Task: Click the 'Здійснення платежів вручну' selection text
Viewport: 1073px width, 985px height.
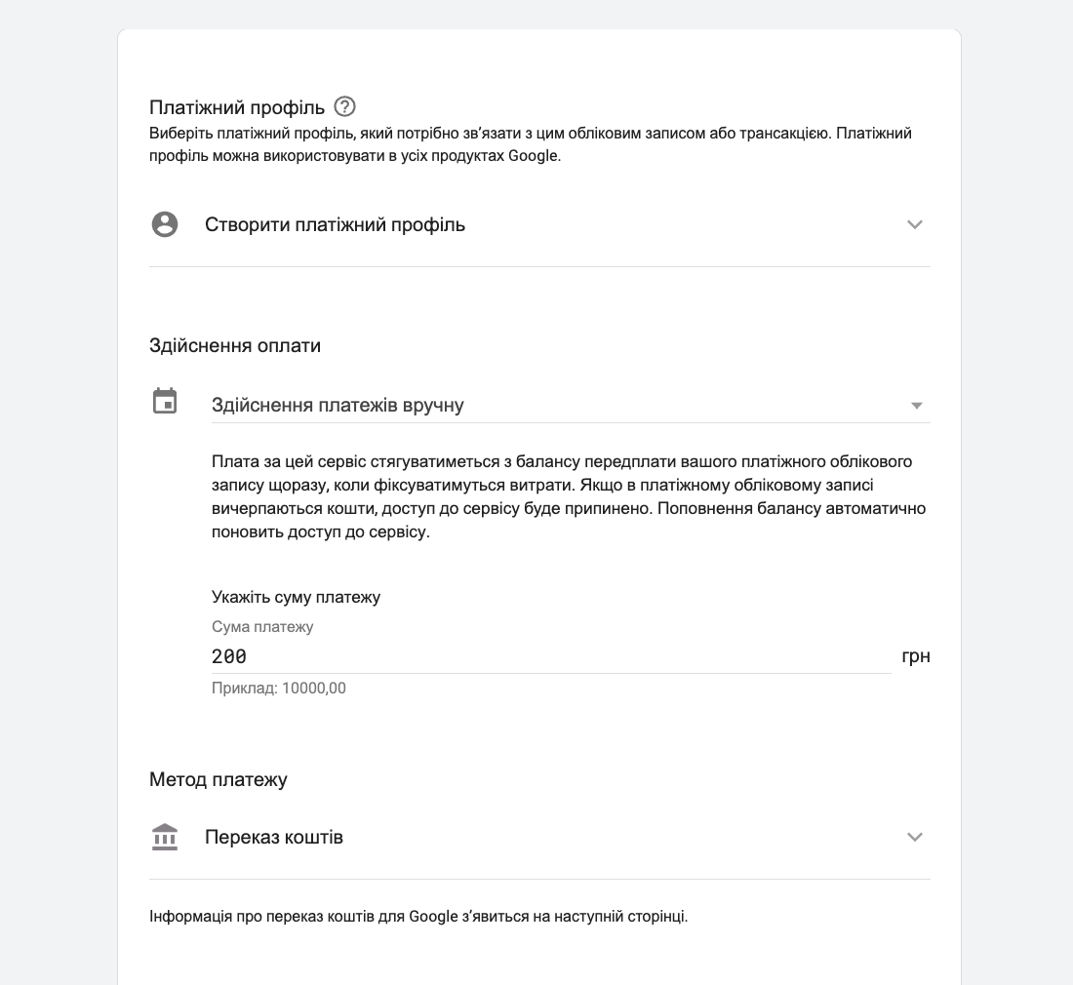Action: pyautogui.click(x=338, y=405)
